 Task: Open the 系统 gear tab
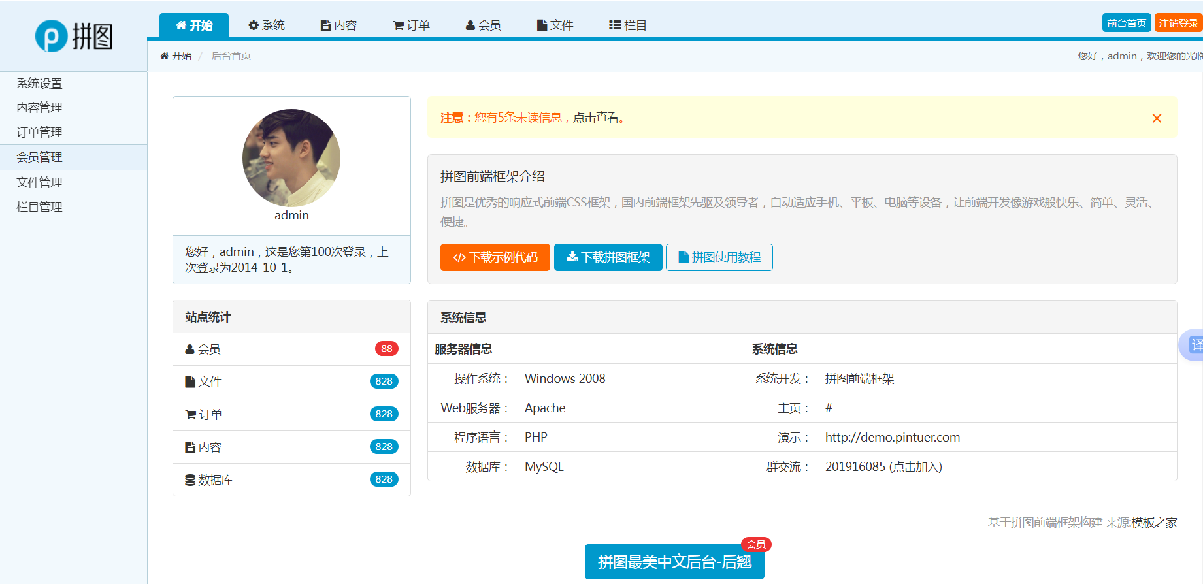267,25
